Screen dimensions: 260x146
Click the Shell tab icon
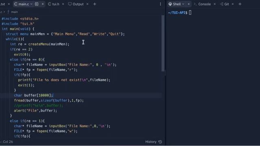coord(170,4)
